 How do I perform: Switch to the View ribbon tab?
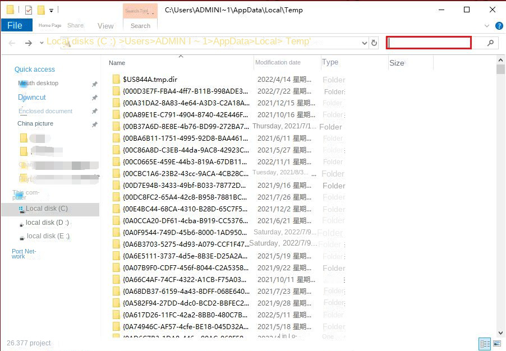tap(105, 26)
